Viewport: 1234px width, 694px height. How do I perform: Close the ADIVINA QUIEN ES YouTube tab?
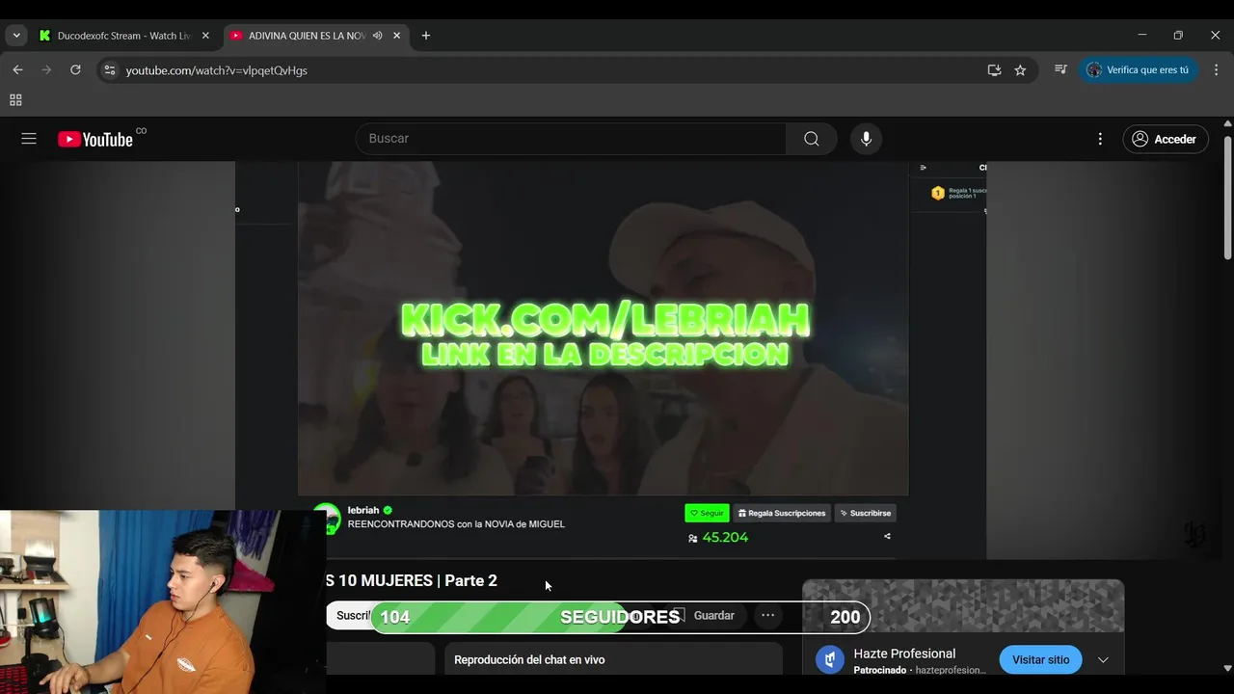pyautogui.click(x=397, y=36)
